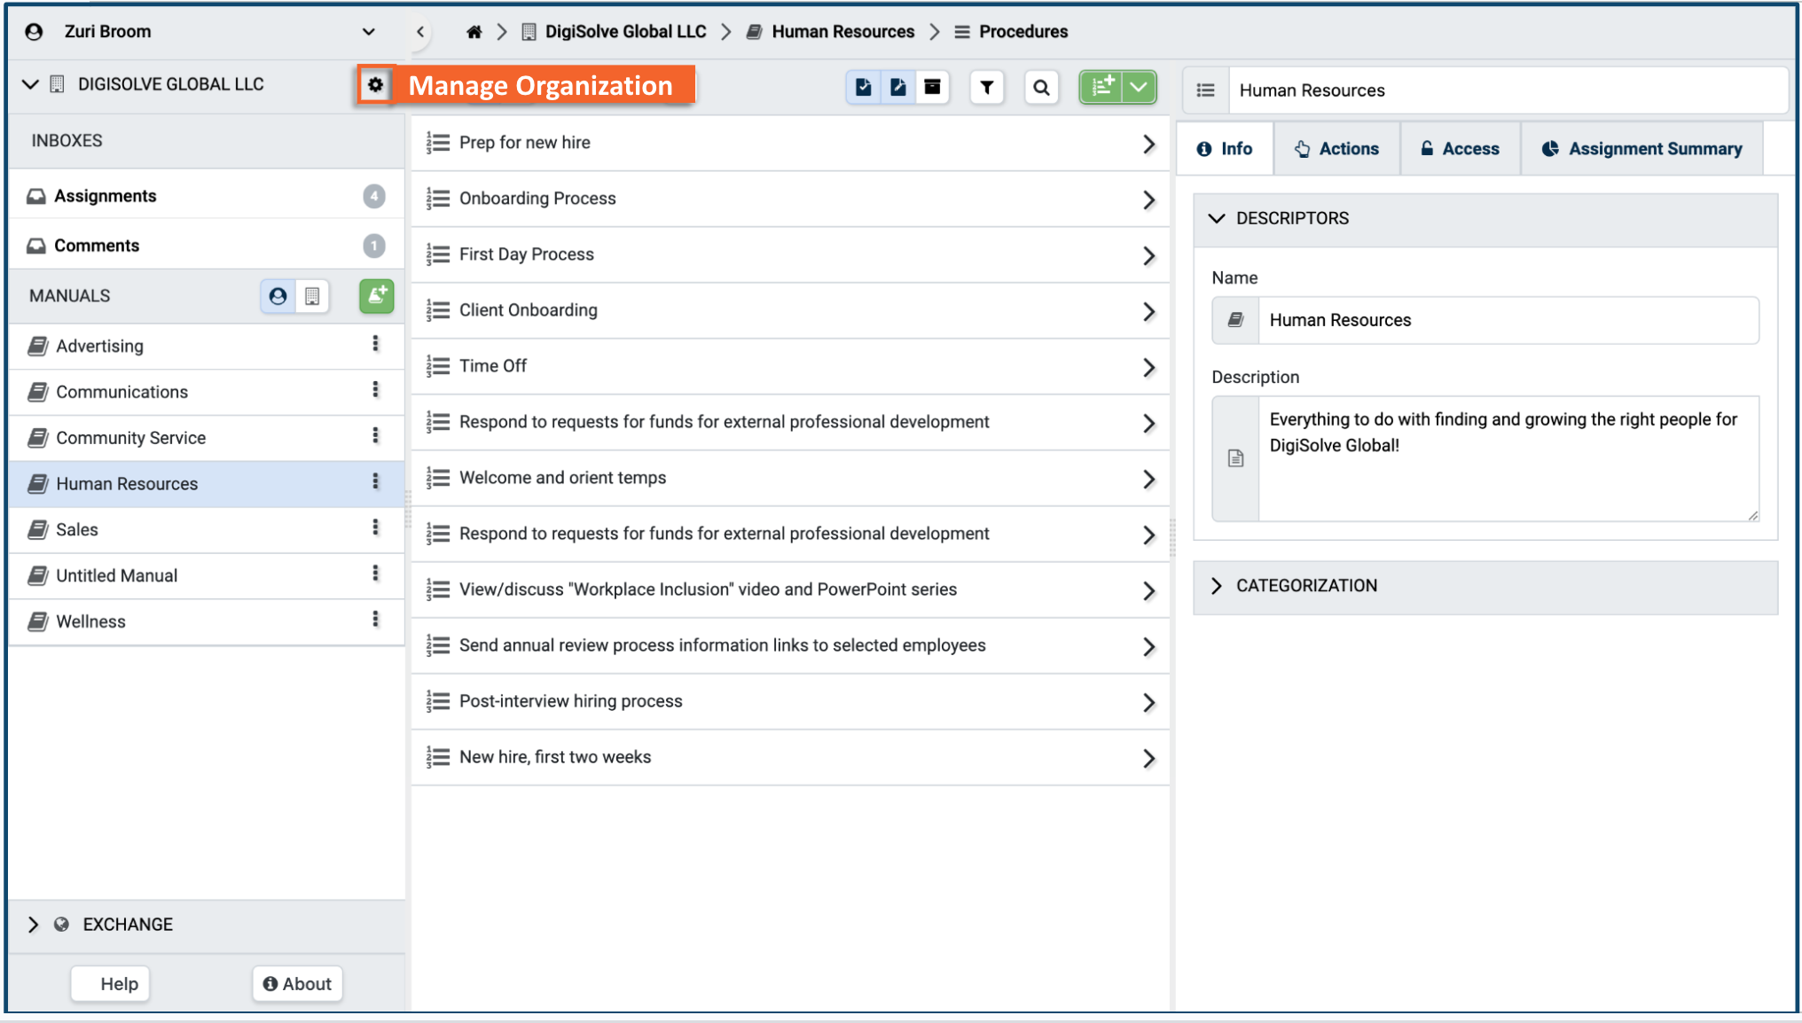Open Sales manual three-dot menu

[x=375, y=528]
